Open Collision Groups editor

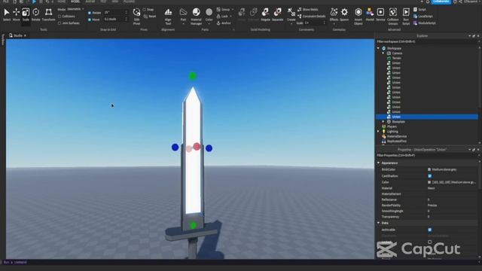pyautogui.click(x=393, y=16)
